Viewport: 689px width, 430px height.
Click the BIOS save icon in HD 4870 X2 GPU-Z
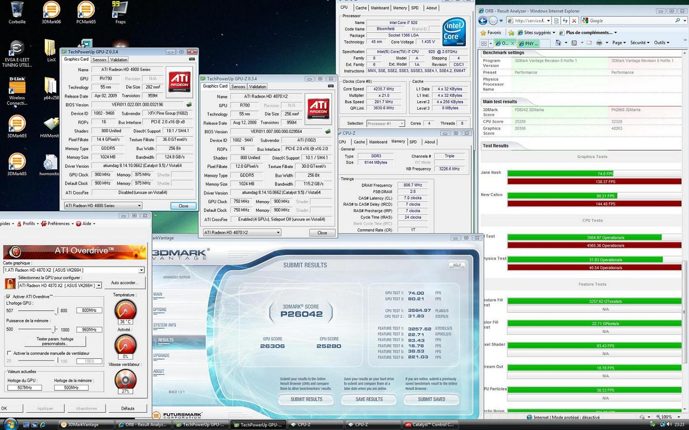point(328,131)
